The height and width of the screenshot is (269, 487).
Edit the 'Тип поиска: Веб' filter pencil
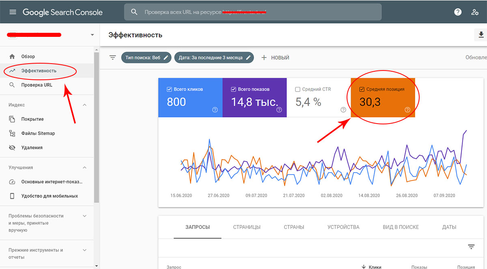166,58
